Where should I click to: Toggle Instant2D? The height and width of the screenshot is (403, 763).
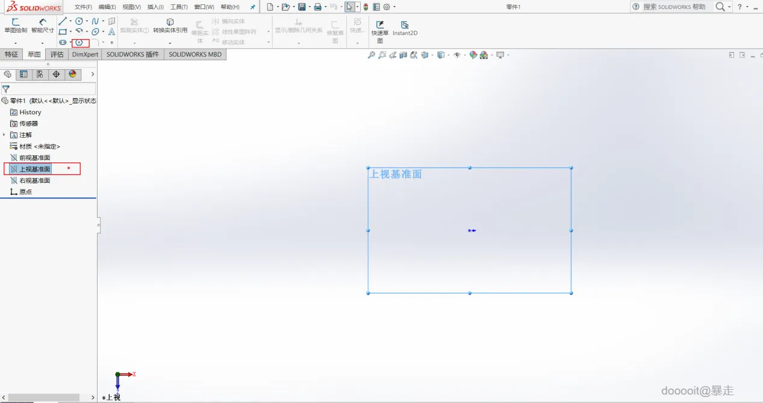click(405, 28)
